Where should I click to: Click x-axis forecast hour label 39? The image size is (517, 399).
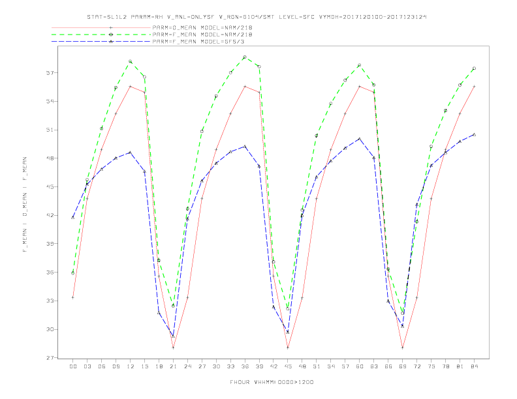(x=259, y=366)
